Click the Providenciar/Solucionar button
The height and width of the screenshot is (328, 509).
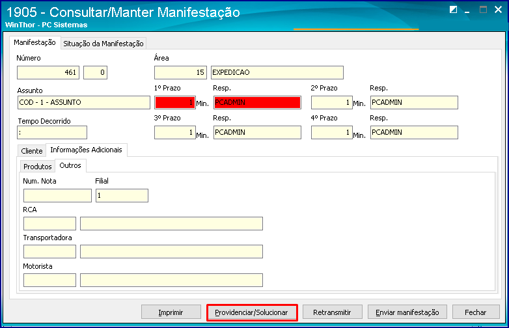(x=252, y=312)
